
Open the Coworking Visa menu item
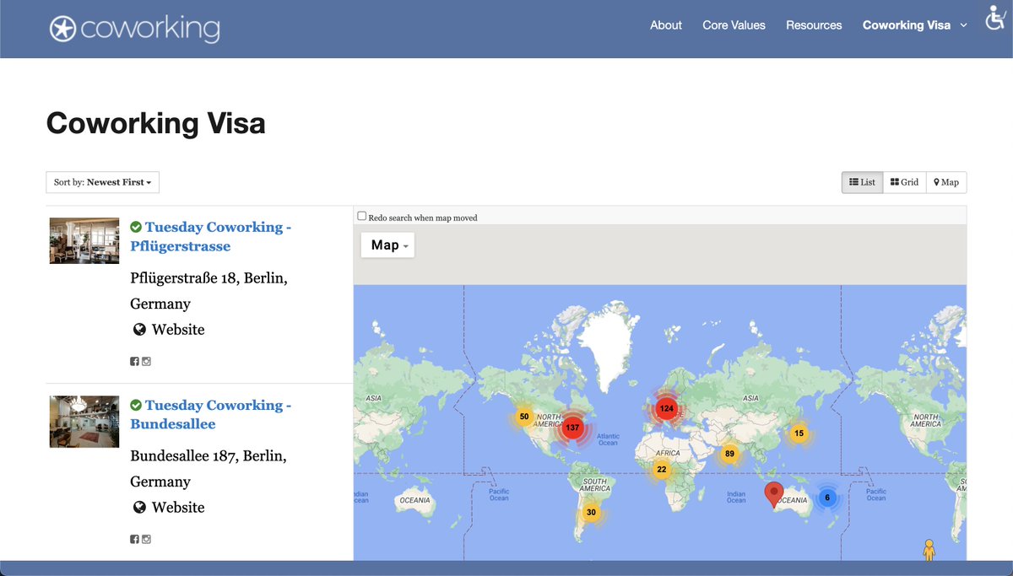tap(907, 25)
